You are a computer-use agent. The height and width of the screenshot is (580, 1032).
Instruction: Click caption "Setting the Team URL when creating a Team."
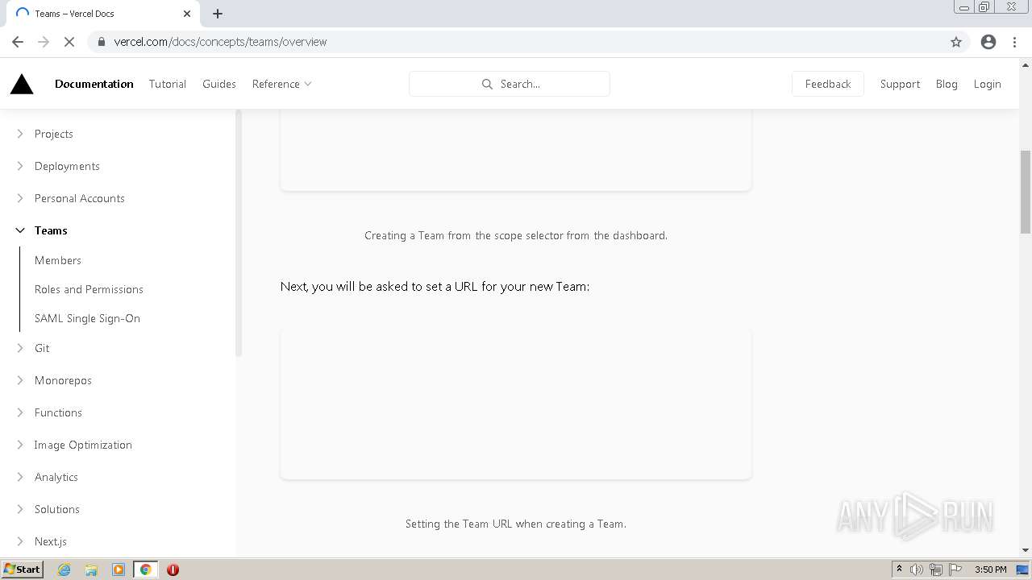[516, 524]
